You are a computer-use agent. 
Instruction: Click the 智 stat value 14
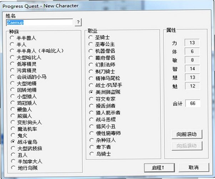point(192,69)
